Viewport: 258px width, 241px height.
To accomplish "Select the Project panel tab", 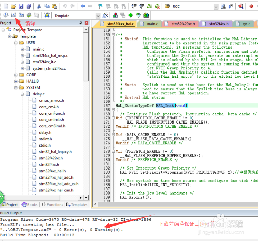I will (x=10, y=205).
